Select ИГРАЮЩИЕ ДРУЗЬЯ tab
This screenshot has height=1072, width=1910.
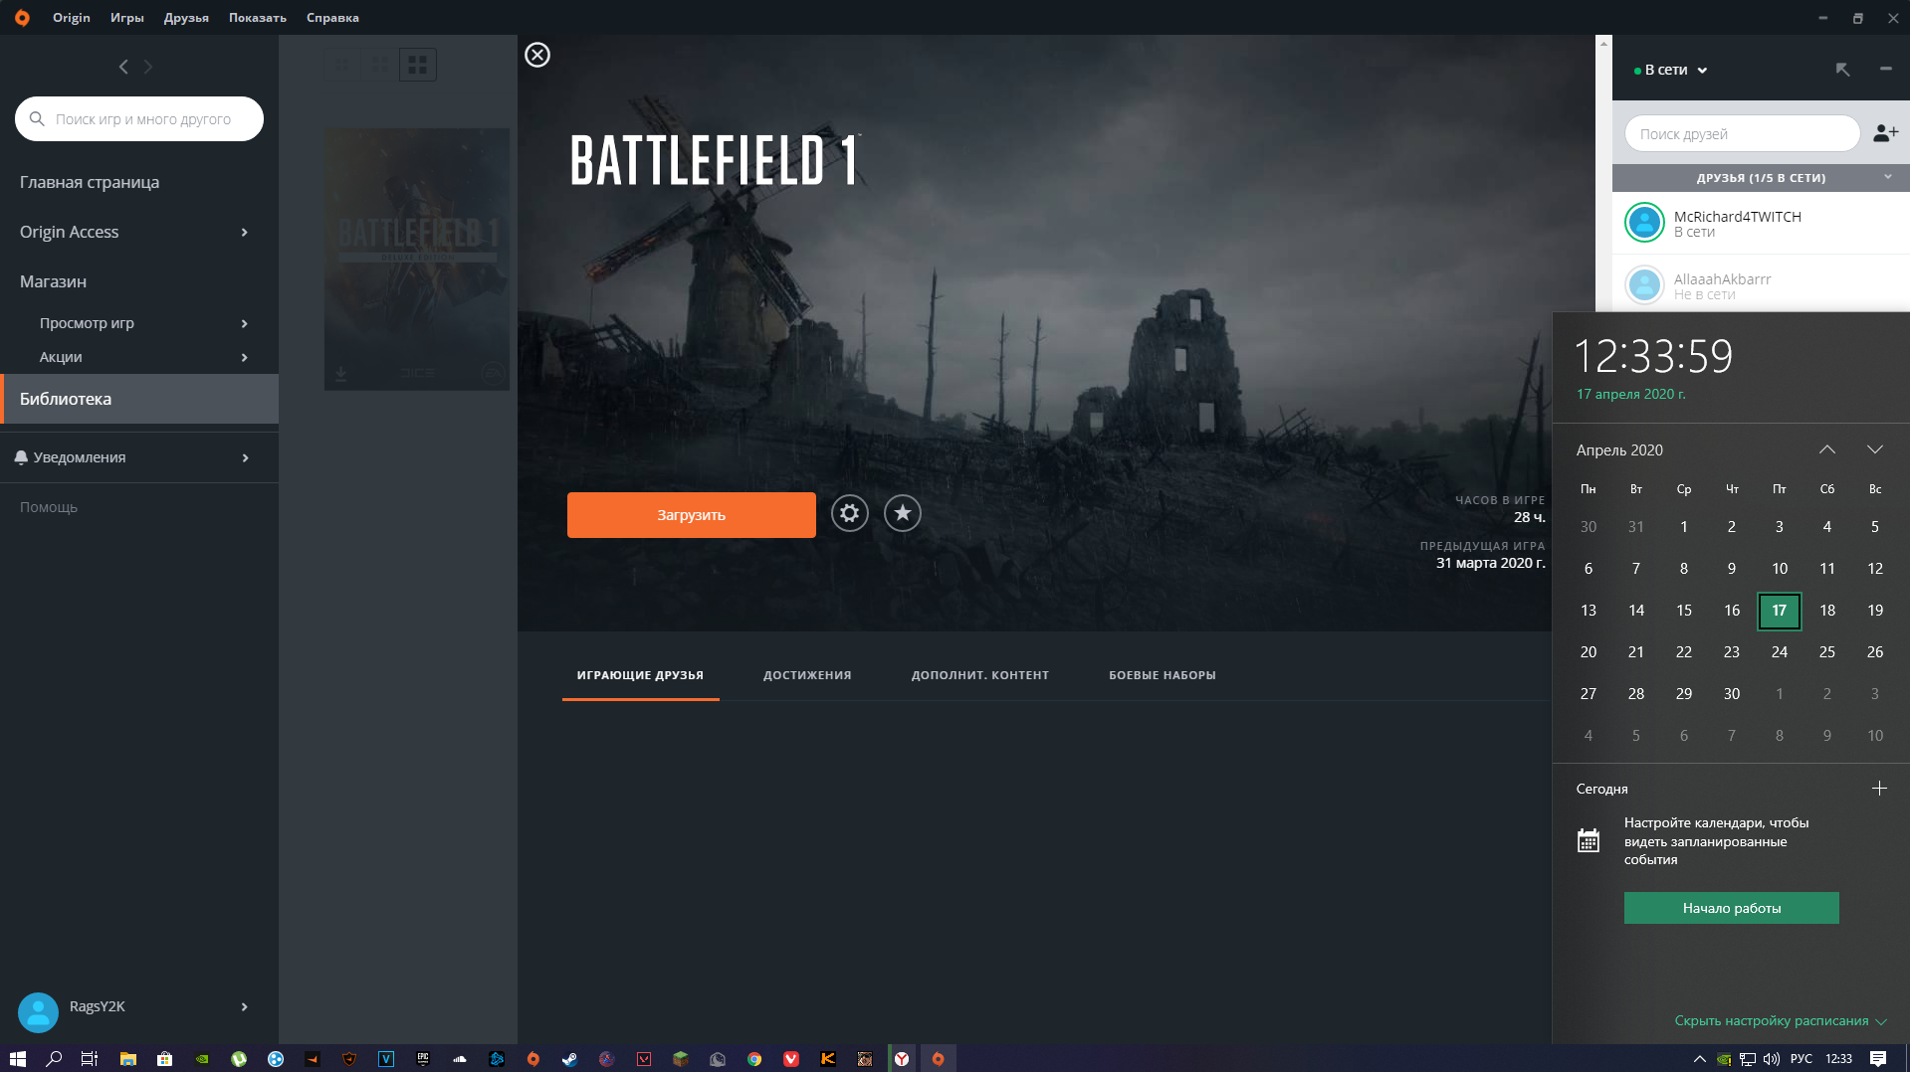click(640, 675)
